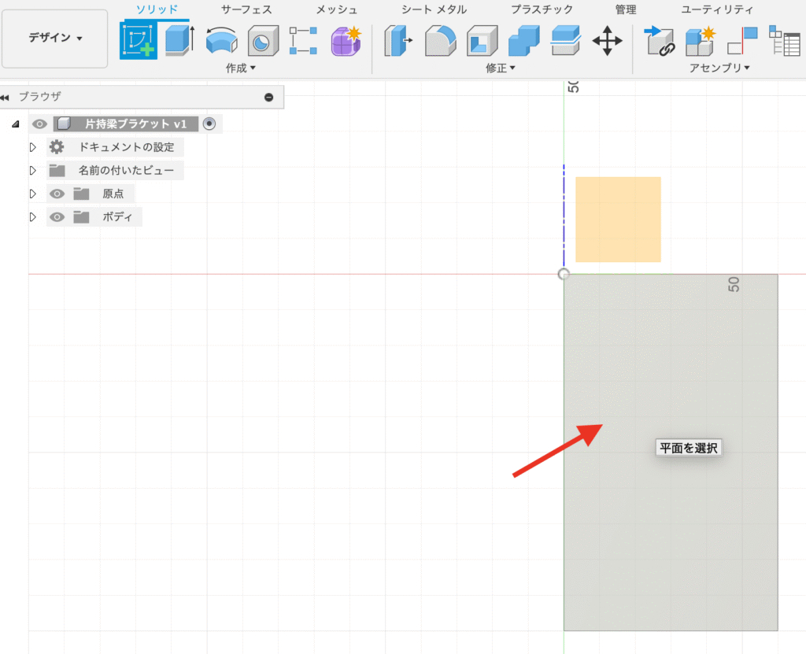Click the radio button beside 片持梁ブラケット v1
The width and height of the screenshot is (806, 654).
tap(209, 124)
